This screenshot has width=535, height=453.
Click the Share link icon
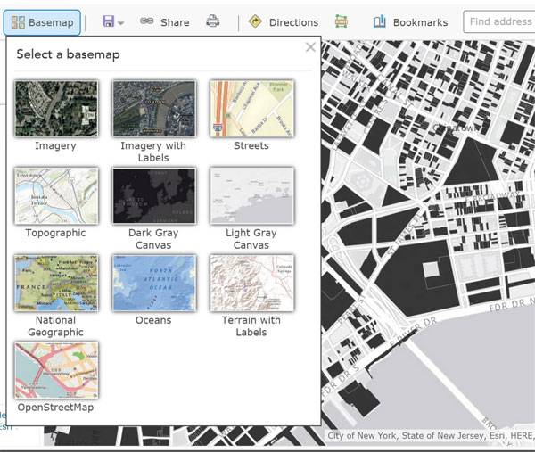tap(147, 22)
